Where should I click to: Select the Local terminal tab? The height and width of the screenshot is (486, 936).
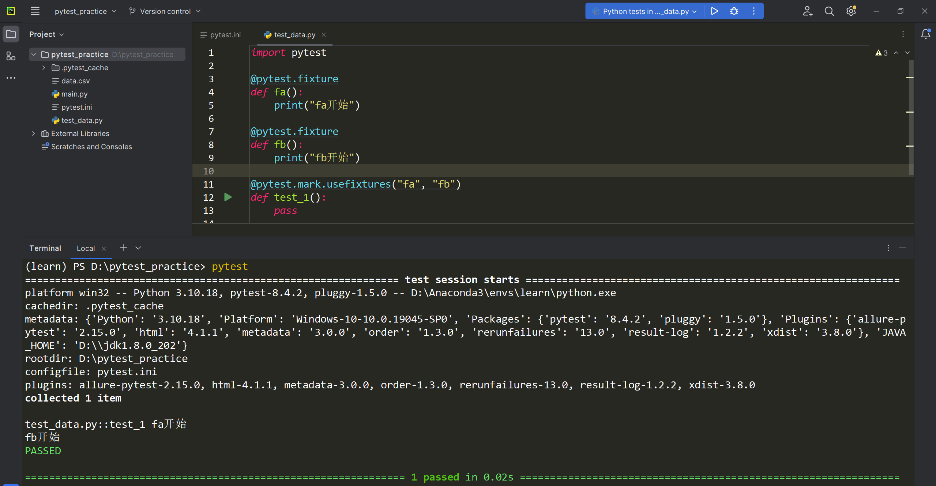point(86,248)
